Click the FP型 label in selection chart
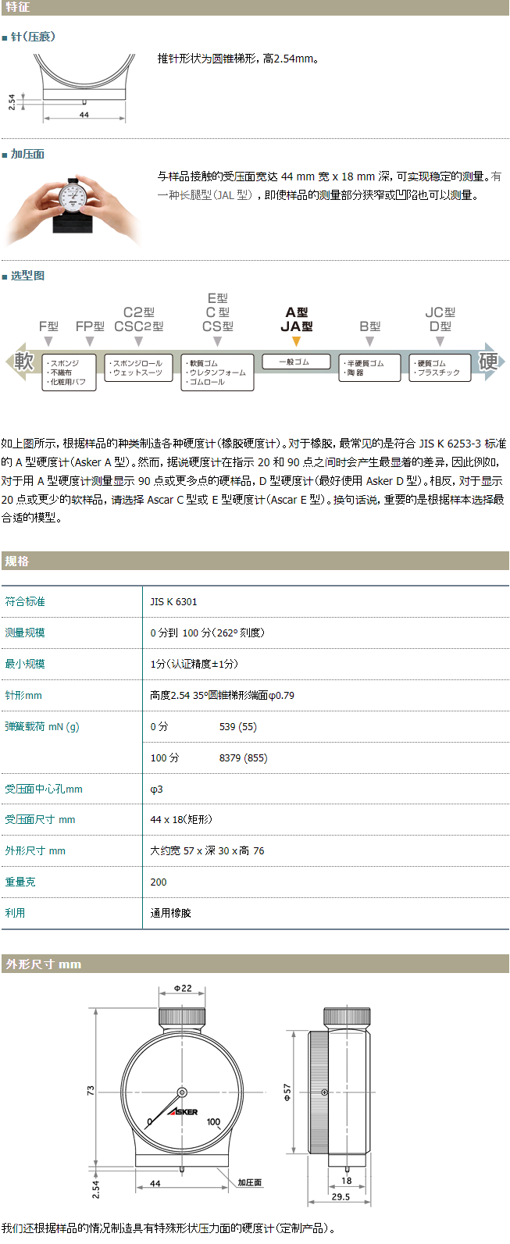 point(90,326)
